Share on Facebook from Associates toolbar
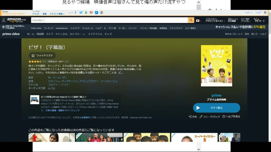271x152 pixels. pos(76,13)
